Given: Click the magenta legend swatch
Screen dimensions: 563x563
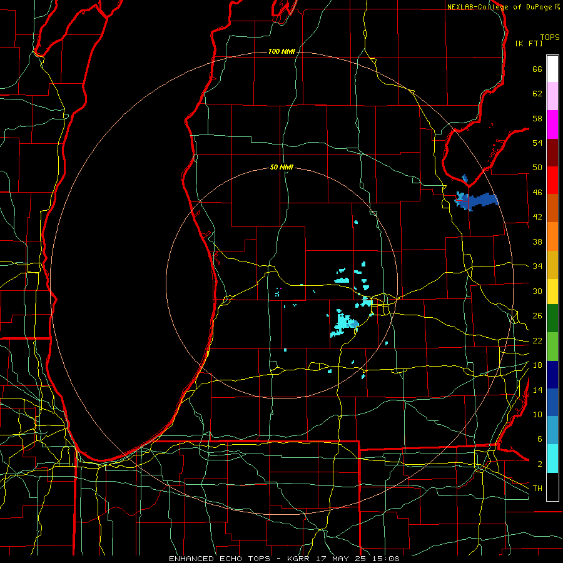Looking at the screenshot, I should click(x=552, y=124).
